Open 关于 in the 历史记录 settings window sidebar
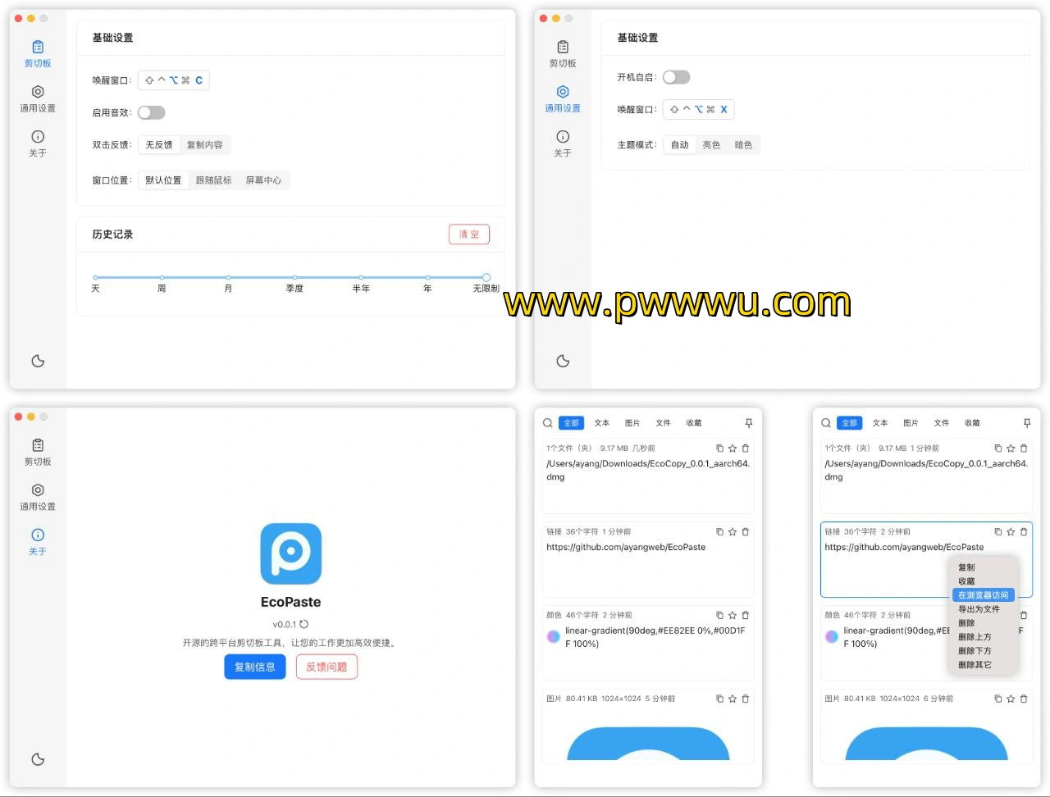 click(38, 143)
